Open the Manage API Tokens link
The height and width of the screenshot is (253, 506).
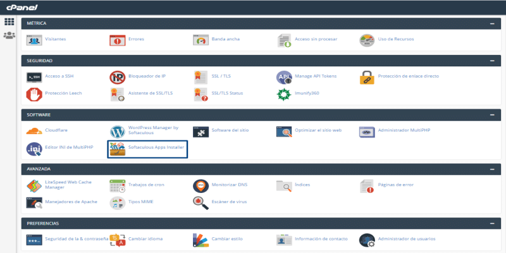(316, 76)
